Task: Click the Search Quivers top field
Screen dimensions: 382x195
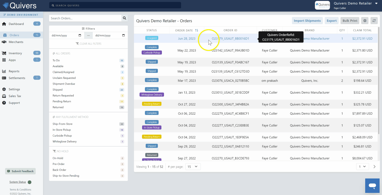Action: 115,5
